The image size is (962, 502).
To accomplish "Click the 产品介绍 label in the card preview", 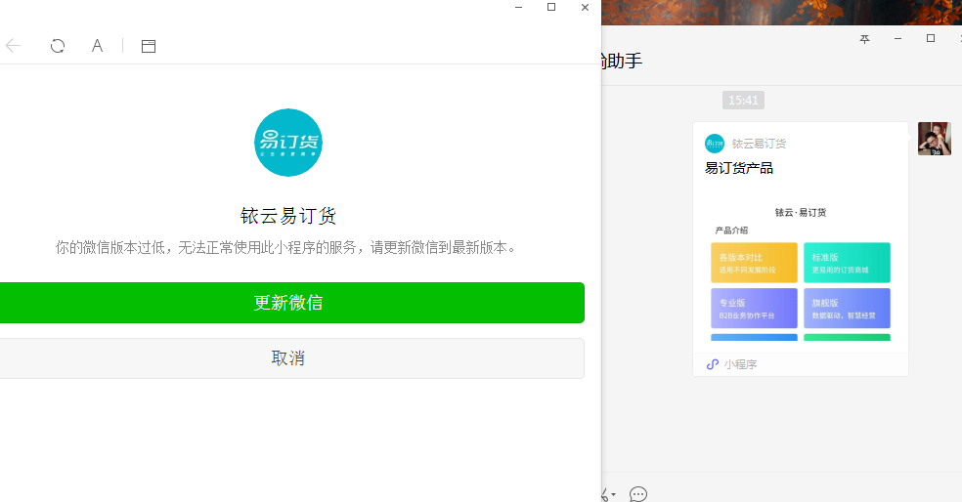I will [x=731, y=230].
